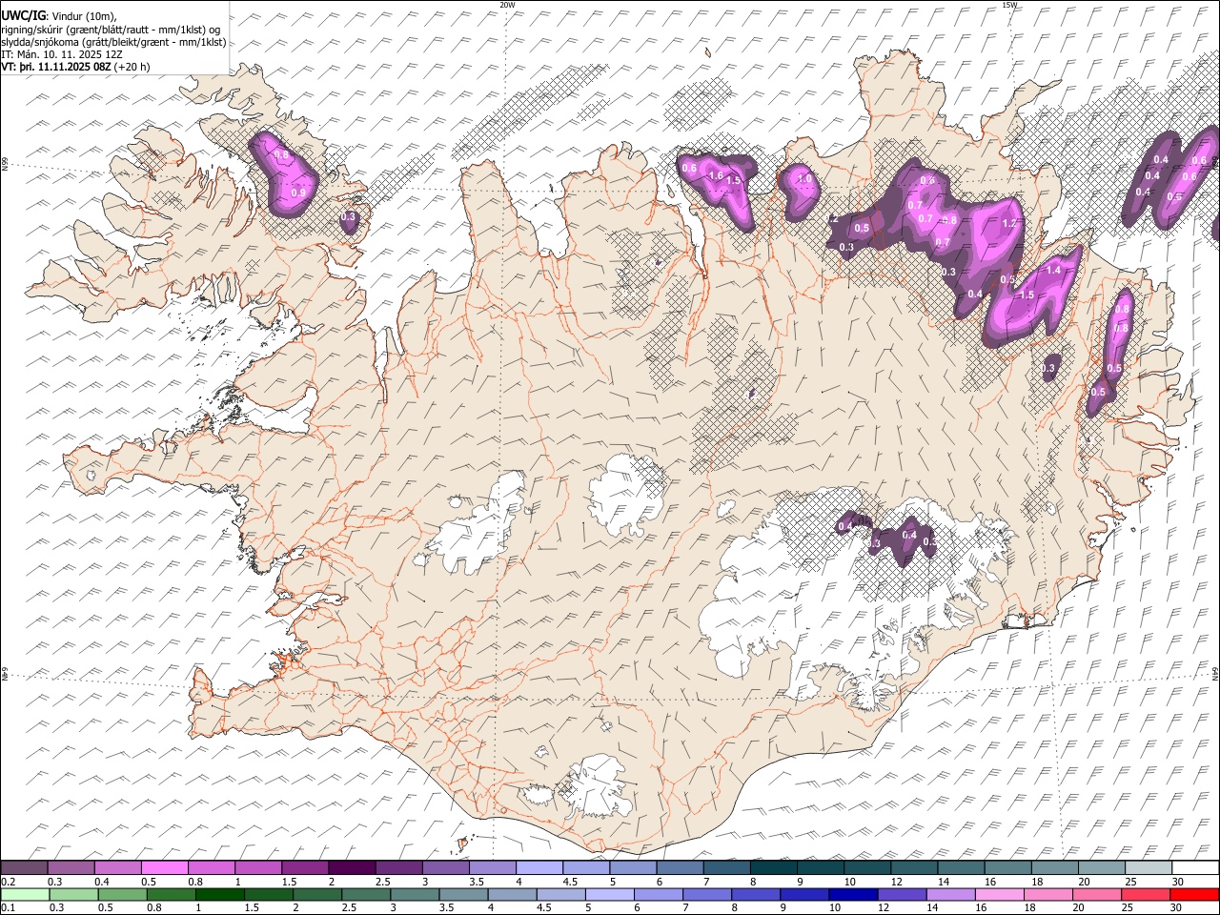Click the dark blue swatch between 10 and 12 bottom row
This screenshot has height=915, width=1220.
(x=853, y=894)
